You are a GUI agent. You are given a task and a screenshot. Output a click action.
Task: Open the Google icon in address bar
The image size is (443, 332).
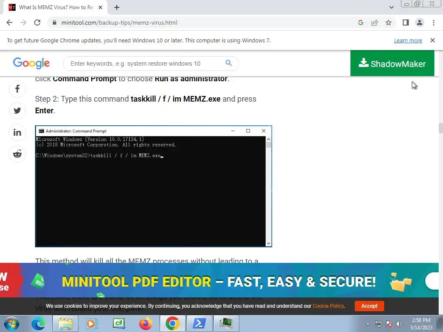click(361, 22)
